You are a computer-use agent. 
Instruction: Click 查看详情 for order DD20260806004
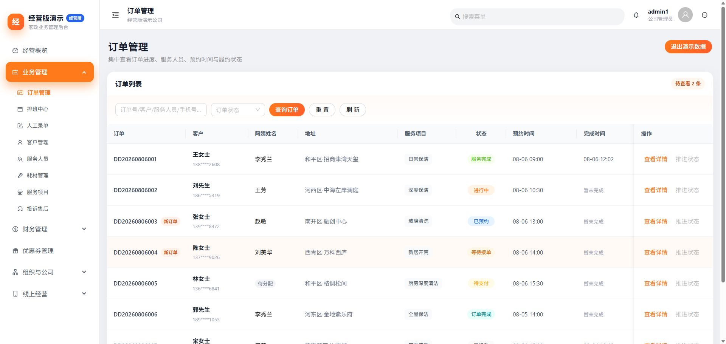pyautogui.click(x=656, y=253)
